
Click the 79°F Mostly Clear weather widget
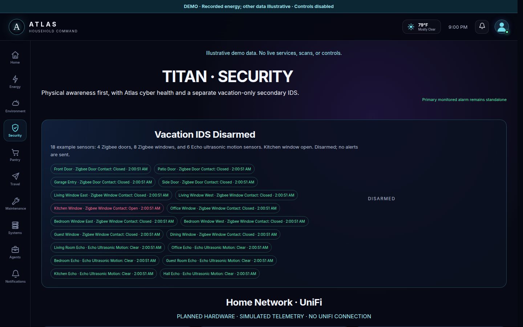[421, 27]
